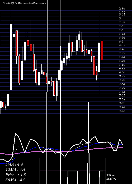Viewport: 132px width, 184px height.
Task: Select the 3.99 price axis label
Action: (x=122, y=76)
